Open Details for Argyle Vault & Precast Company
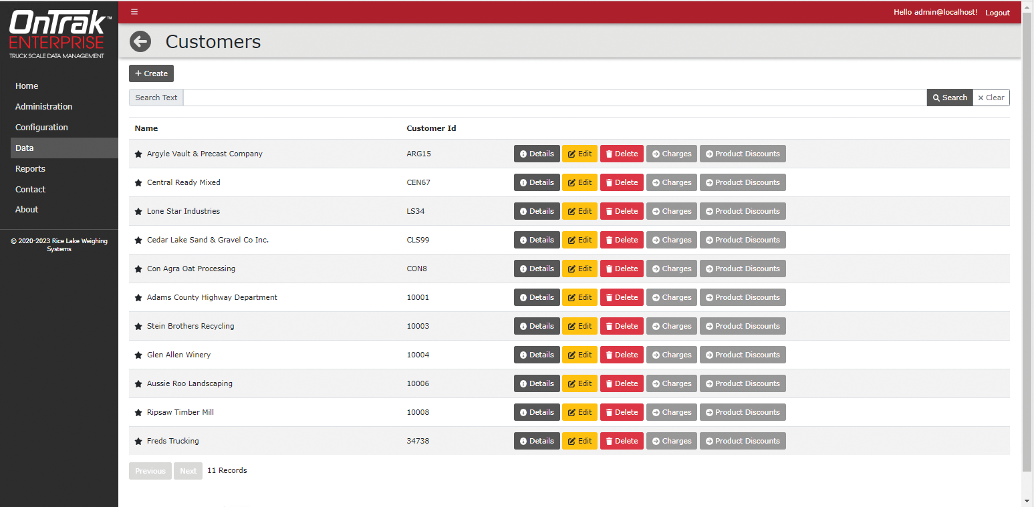Viewport: 1034px width, 507px height. click(x=537, y=154)
